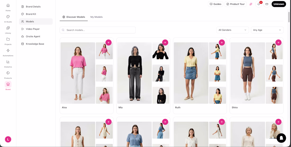The image size is (291, 147).
Task: Open Mia's main full-body photo
Action: 134,73
